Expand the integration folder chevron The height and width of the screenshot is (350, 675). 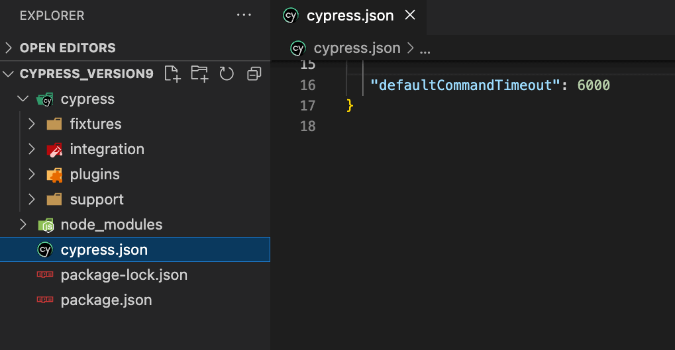31,150
